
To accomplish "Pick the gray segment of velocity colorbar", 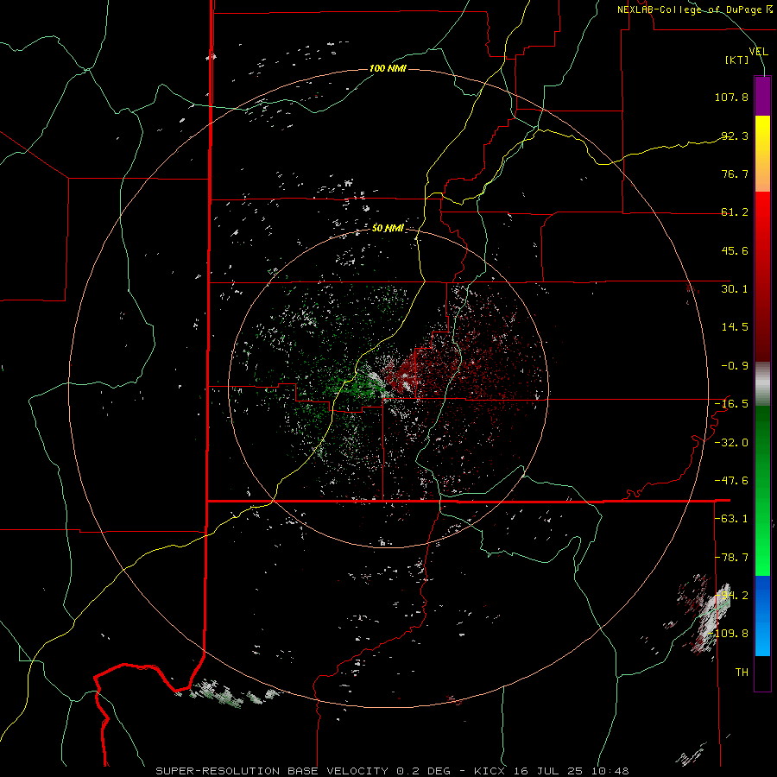I will pos(762,383).
